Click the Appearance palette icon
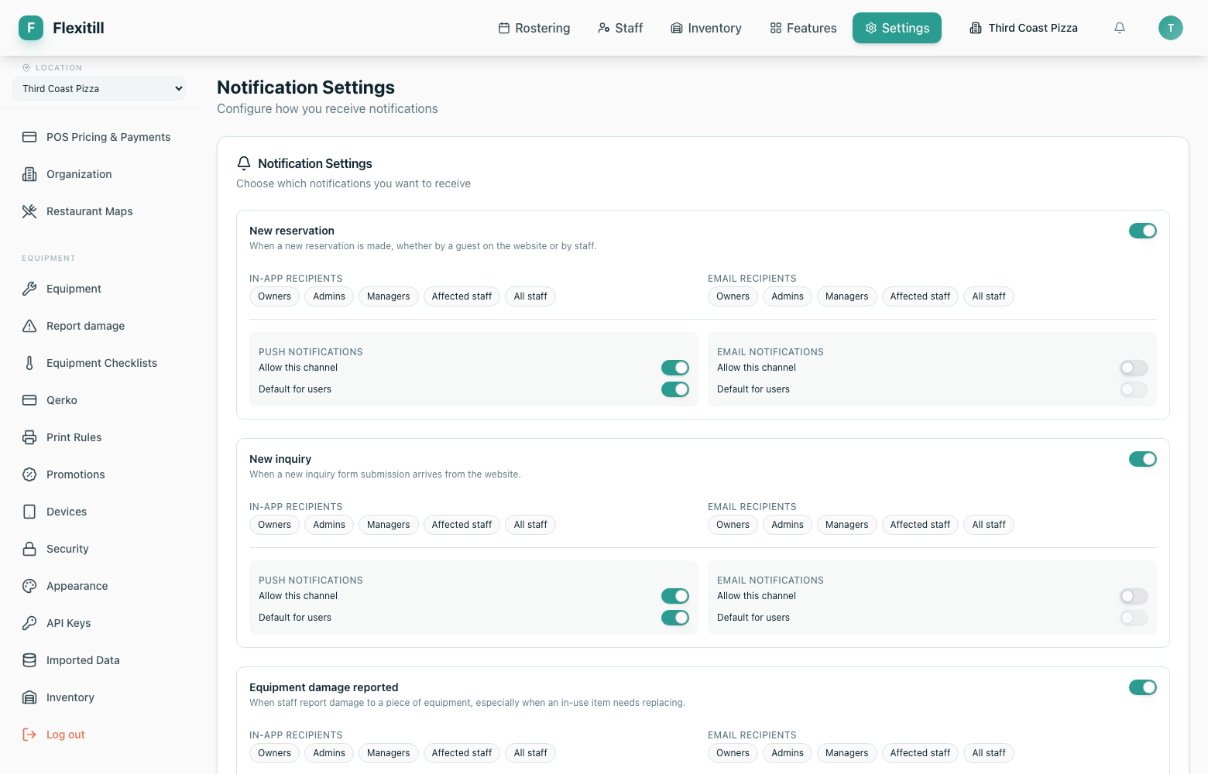 tap(29, 586)
